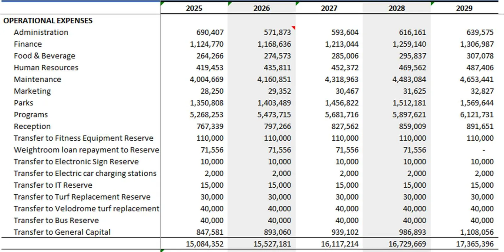Select the 2028 column header cell
504x252 pixels.
click(397, 8)
